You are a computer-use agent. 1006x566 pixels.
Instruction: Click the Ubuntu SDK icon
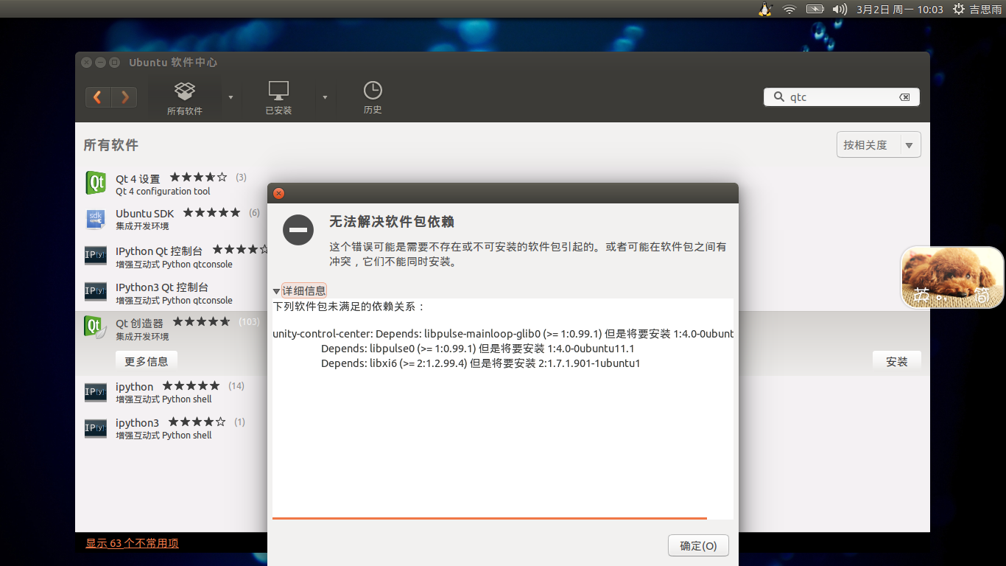point(96,219)
